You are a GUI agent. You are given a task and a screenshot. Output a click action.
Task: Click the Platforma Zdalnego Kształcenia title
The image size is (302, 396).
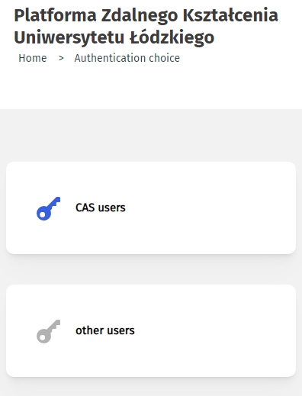pos(146,15)
